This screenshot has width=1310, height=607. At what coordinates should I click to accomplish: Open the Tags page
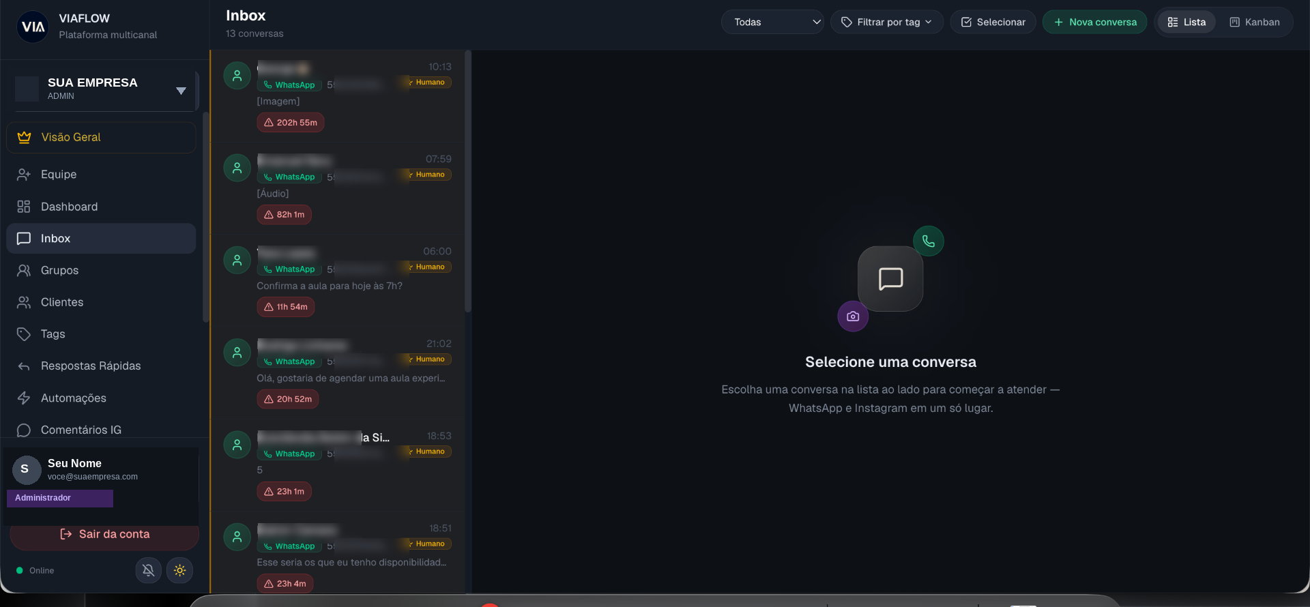click(x=101, y=334)
